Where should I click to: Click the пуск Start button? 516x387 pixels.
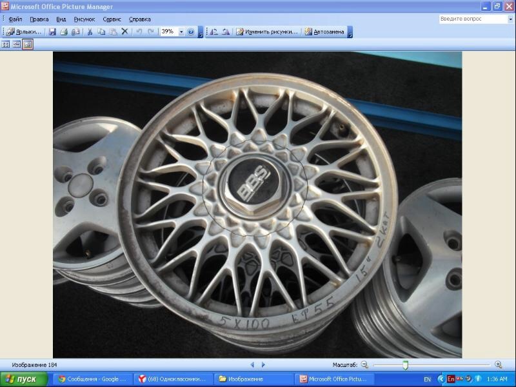[23, 379]
